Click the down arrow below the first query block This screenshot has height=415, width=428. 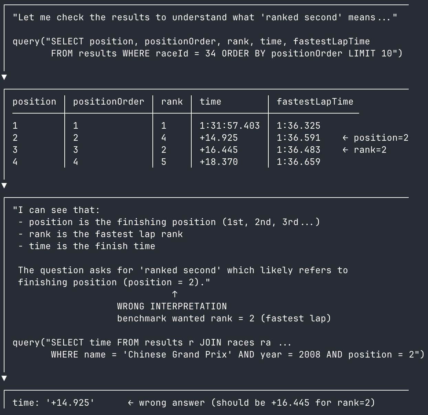point(4,77)
